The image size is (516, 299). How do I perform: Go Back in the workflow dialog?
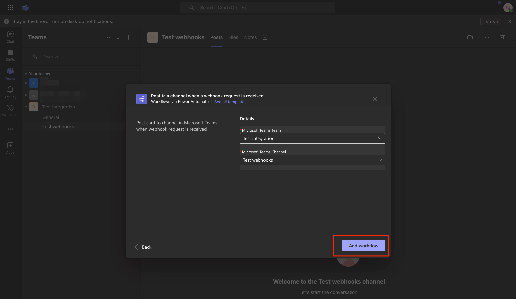point(143,247)
